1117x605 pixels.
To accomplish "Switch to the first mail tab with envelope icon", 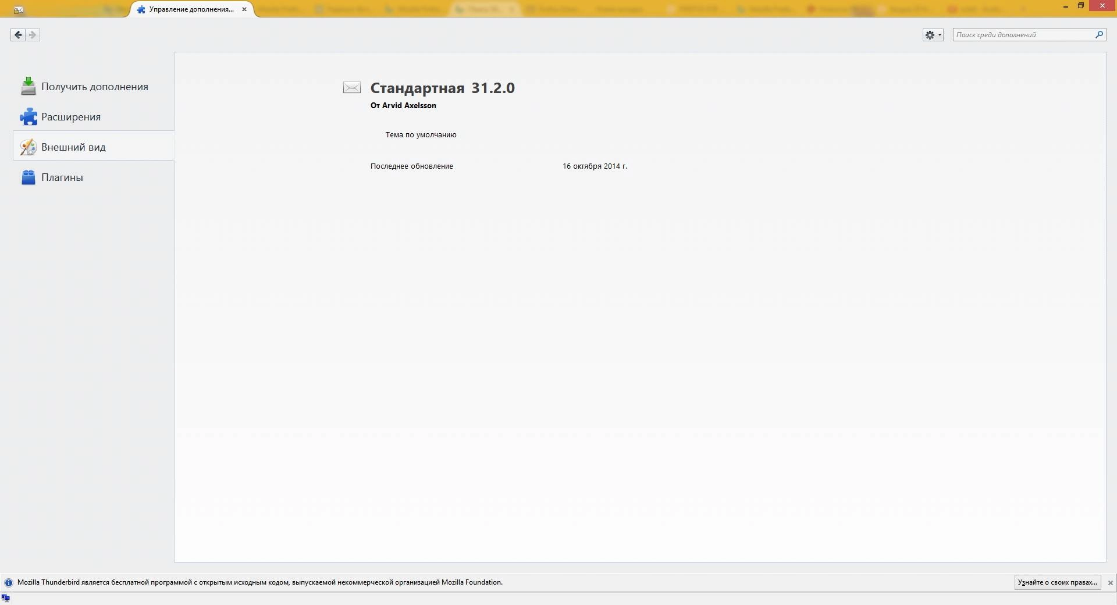I will click(x=19, y=10).
